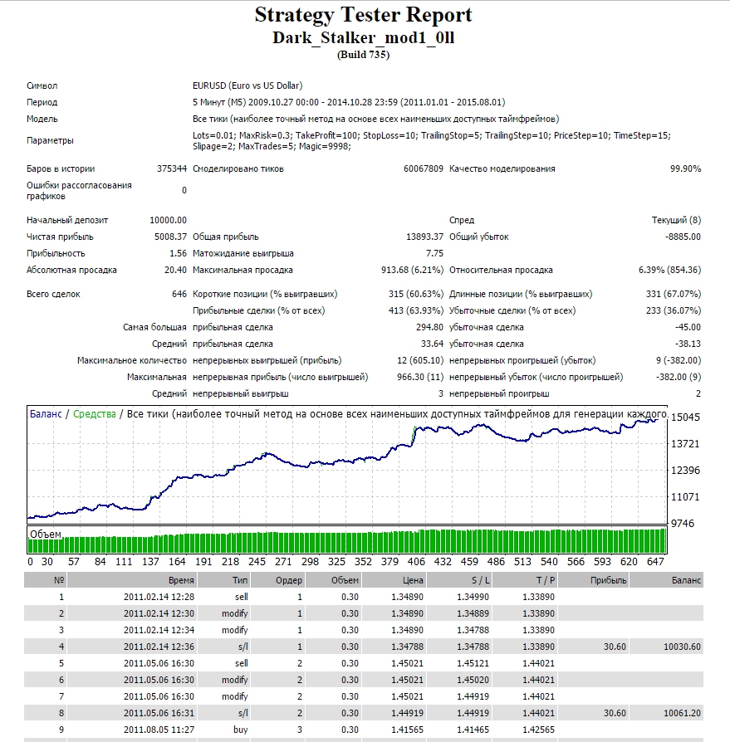
Task: Click the green "Средства" legend label
Action: tap(94, 414)
